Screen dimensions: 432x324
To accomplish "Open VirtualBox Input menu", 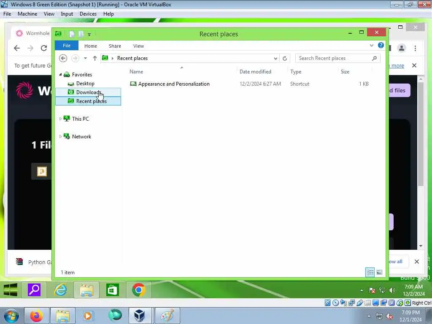I will (67, 14).
